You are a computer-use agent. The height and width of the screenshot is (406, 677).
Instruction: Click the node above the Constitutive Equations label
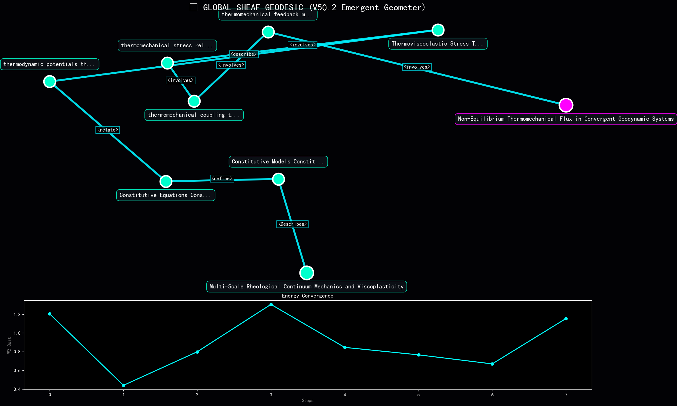click(x=166, y=181)
